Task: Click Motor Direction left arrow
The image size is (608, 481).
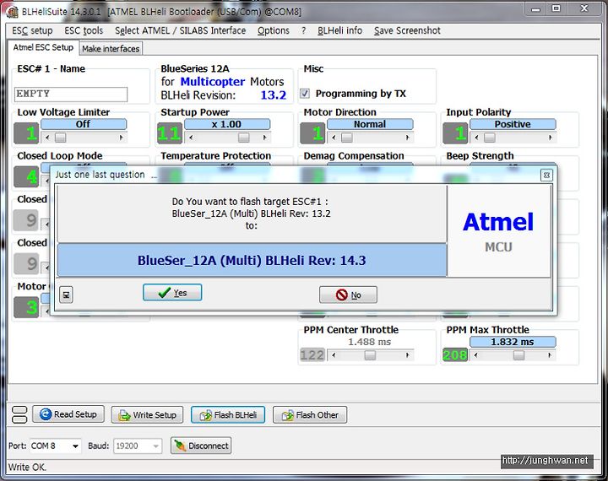Action: tap(334, 138)
